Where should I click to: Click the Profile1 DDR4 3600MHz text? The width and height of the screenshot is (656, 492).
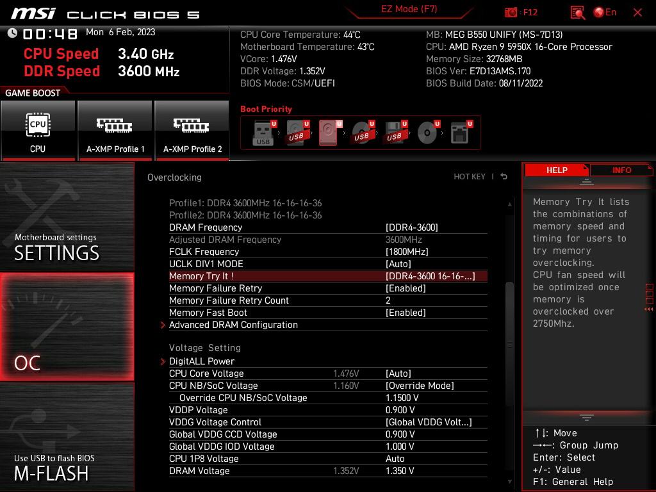pyautogui.click(x=245, y=203)
